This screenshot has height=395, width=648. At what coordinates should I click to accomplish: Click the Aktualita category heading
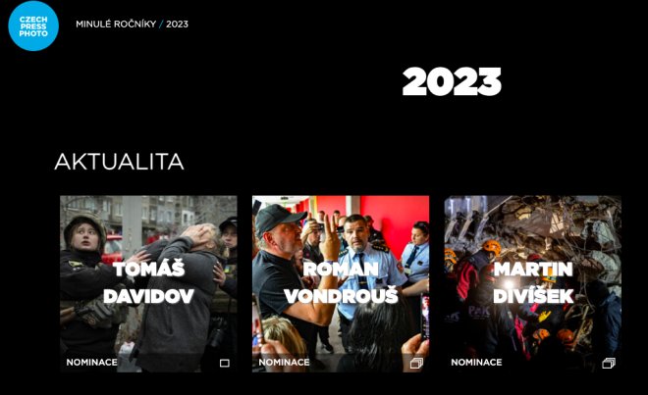tap(119, 162)
